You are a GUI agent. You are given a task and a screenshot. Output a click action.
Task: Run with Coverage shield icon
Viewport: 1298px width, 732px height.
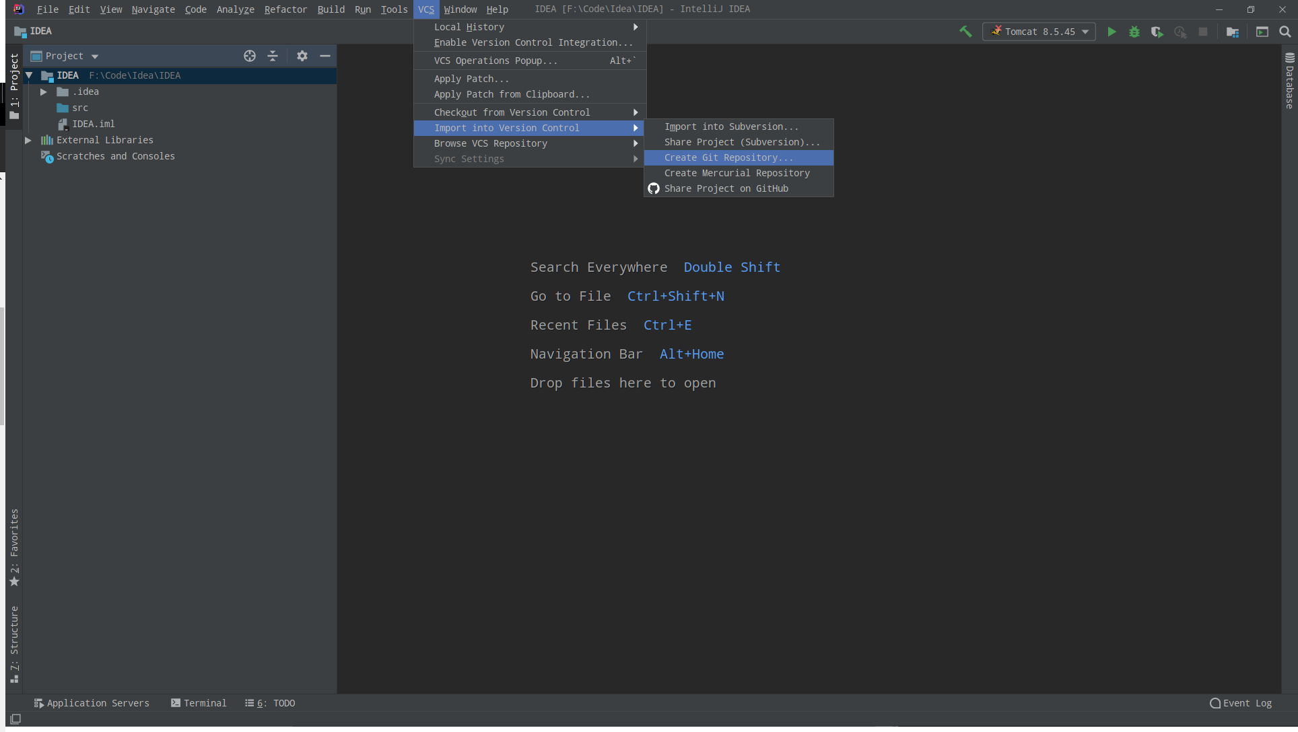1157,32
